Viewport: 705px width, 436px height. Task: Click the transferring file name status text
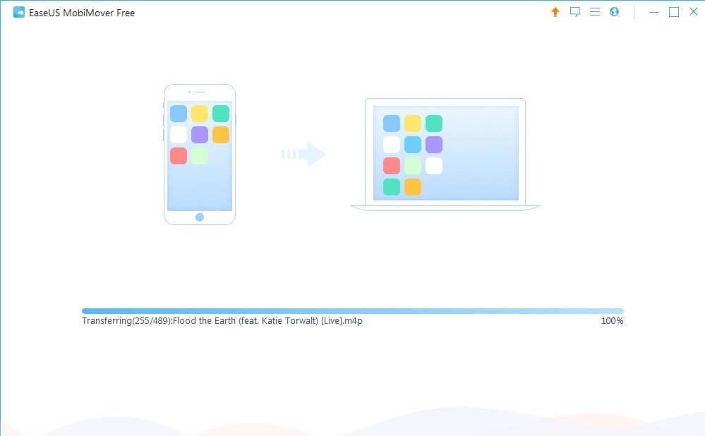(x=222, y=321)
